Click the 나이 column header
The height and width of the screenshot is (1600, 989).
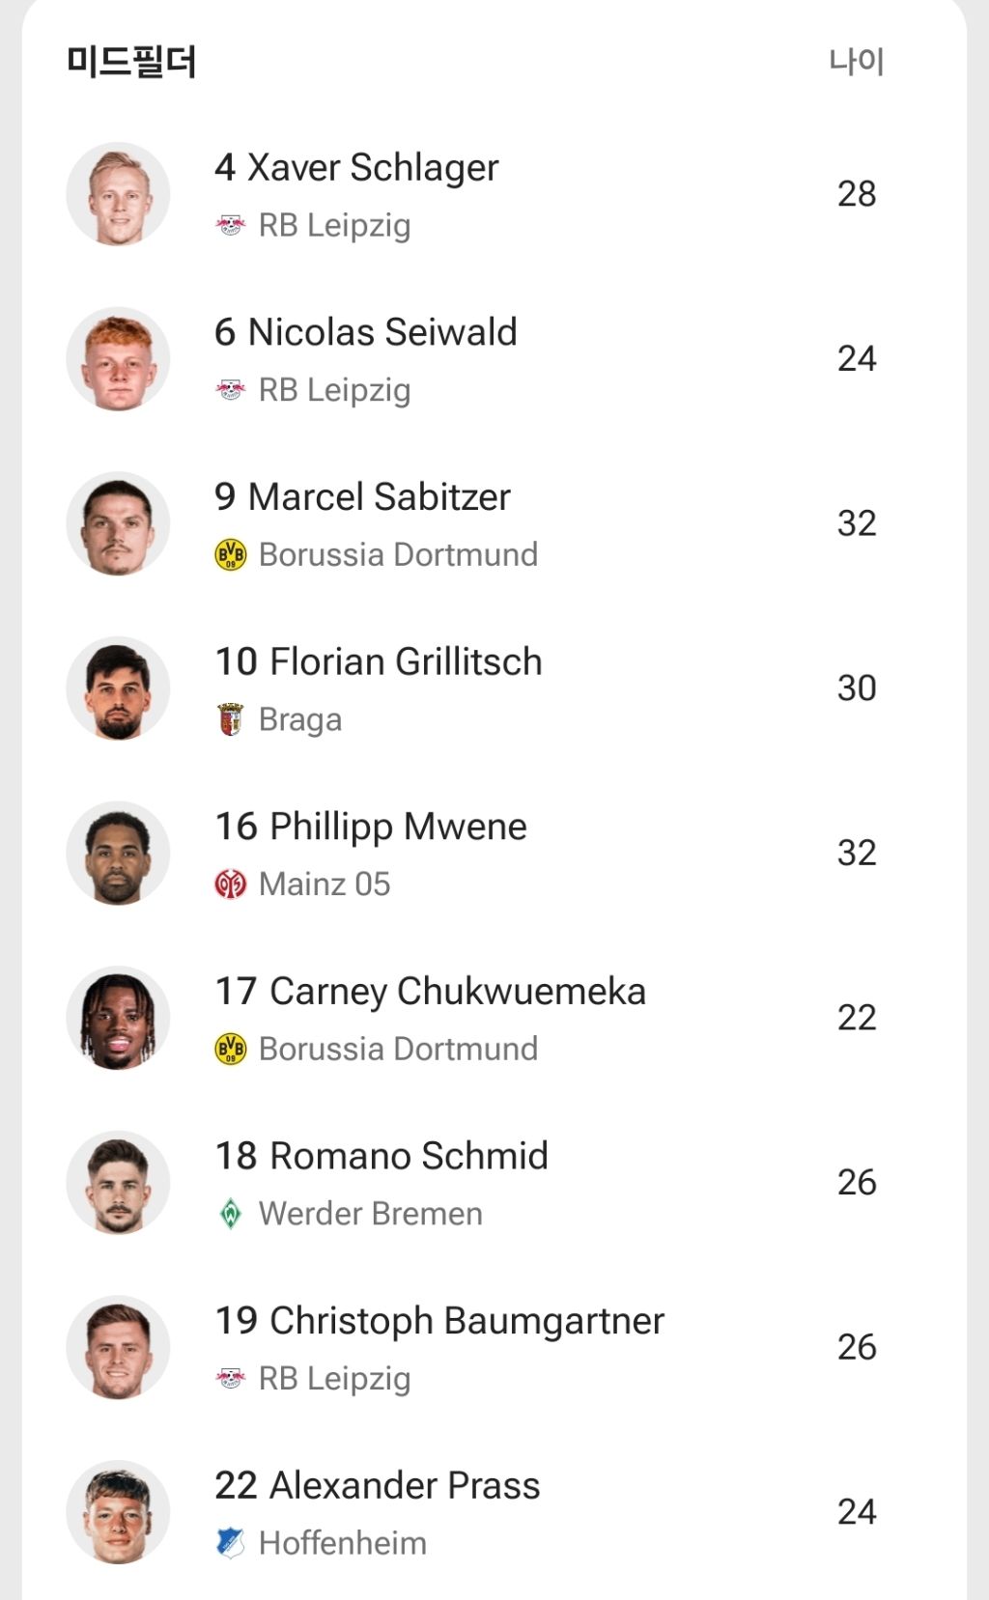(856, 62)
